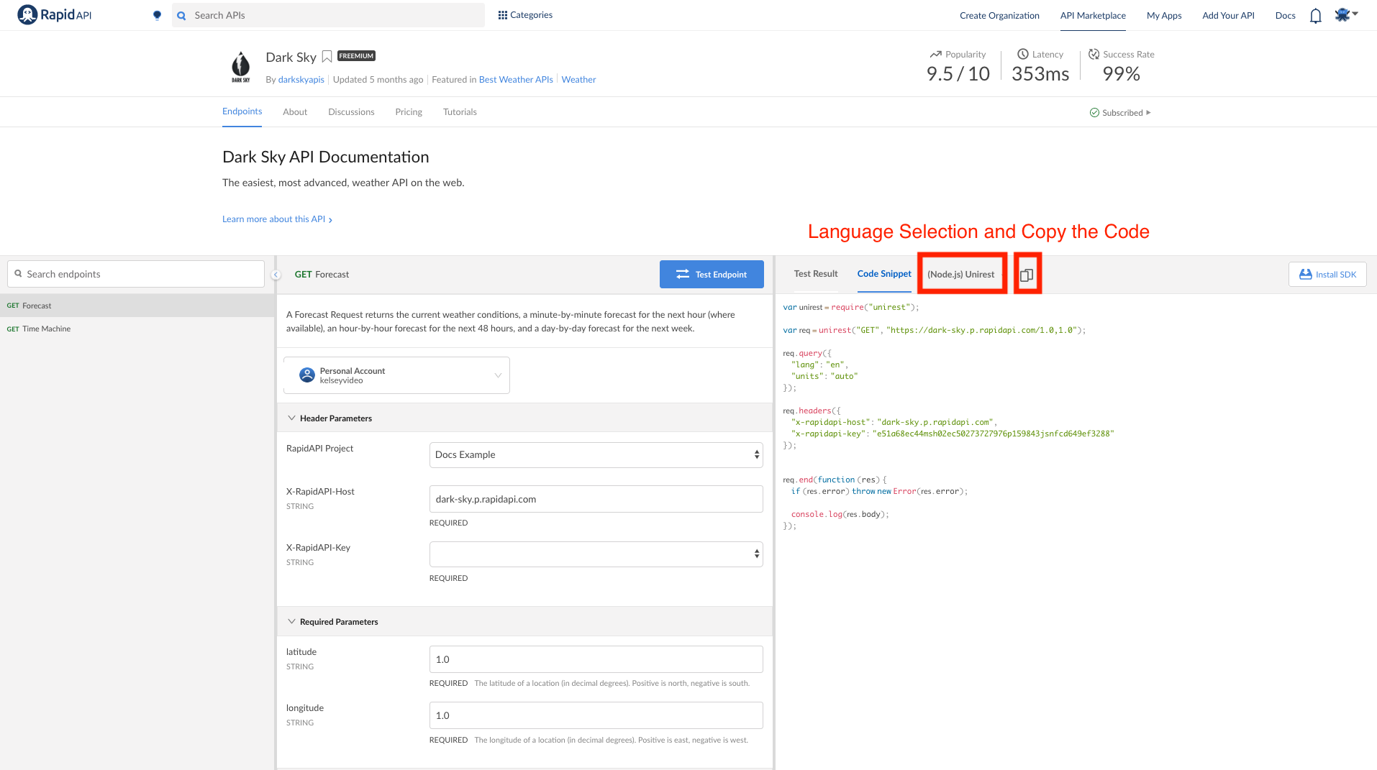The height and width of the screenshot is (770, 1377).
Task: Open the Pricing tab
Action: coord(409,112)
